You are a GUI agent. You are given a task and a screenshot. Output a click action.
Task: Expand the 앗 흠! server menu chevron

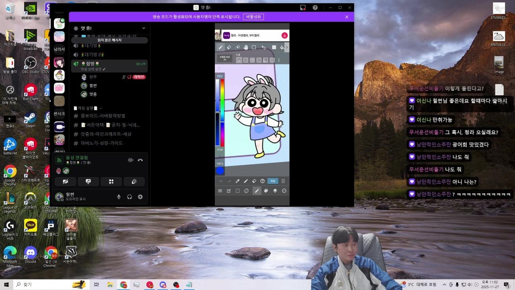coord(144,28)
